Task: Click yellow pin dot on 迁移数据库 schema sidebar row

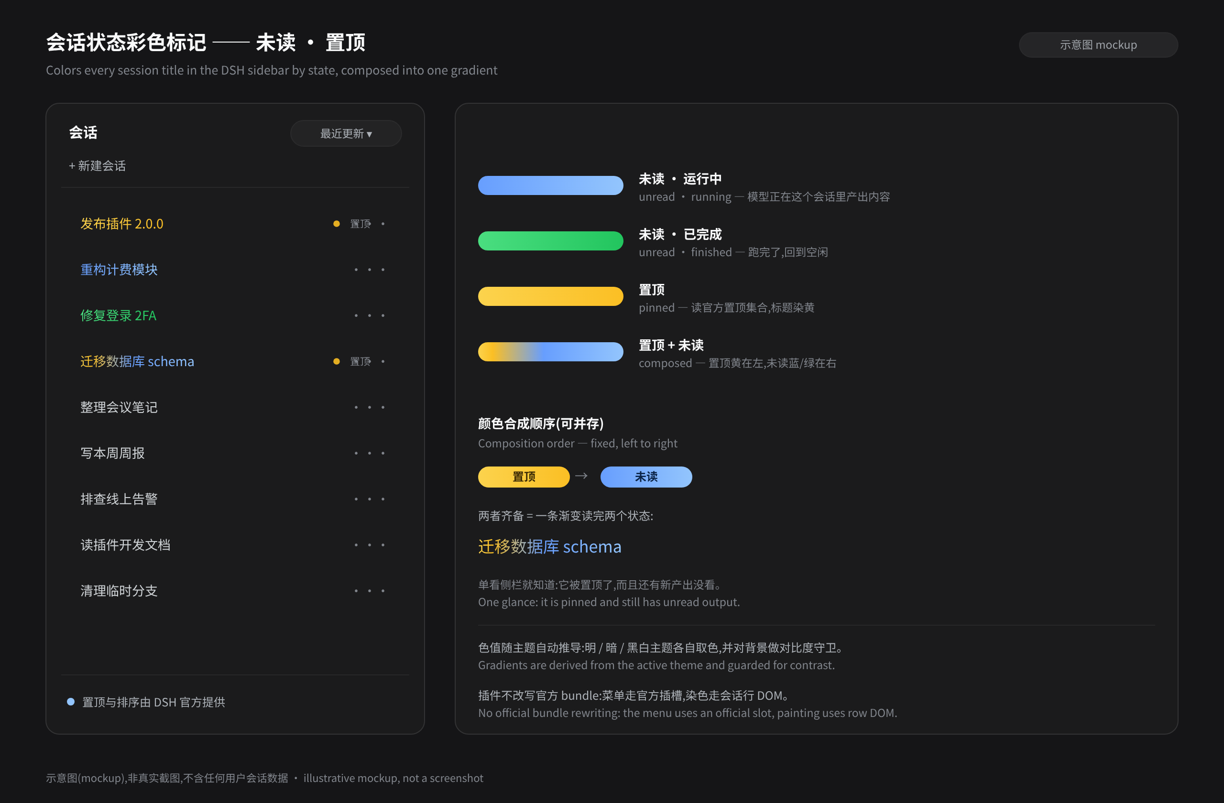Action: 336,361
